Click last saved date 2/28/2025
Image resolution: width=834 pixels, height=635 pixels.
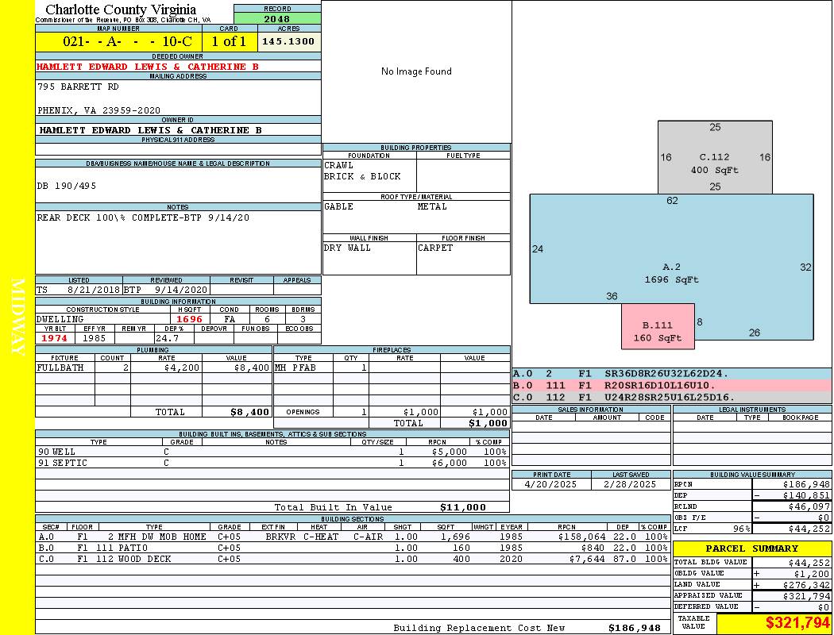631,485
